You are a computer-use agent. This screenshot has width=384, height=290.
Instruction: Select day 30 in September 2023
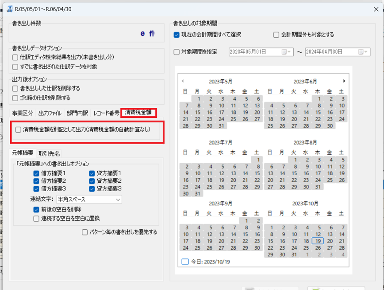click(257, 248)
